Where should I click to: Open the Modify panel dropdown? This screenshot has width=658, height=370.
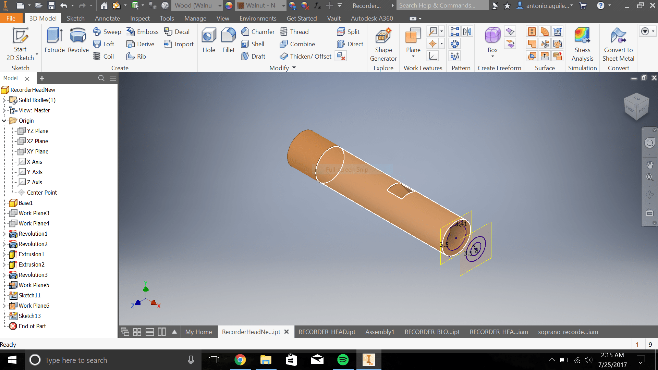(x=294, y=68)
